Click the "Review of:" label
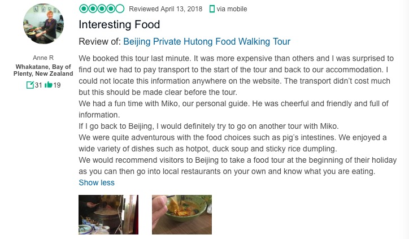The width and height of the screenshot is (409, 239). 99,42
